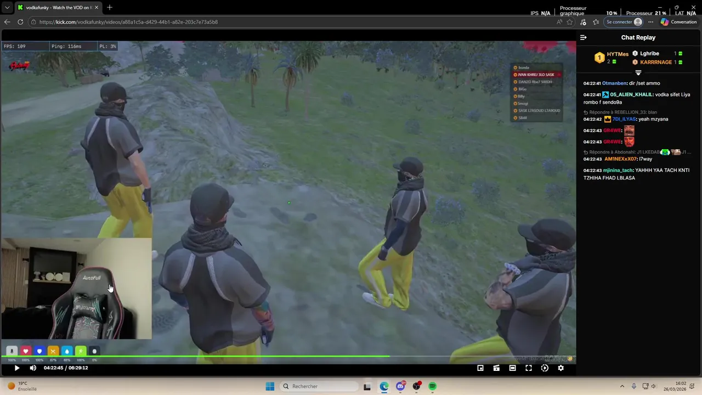Open AM1NEXxX07's chat username

pos(621,159)
